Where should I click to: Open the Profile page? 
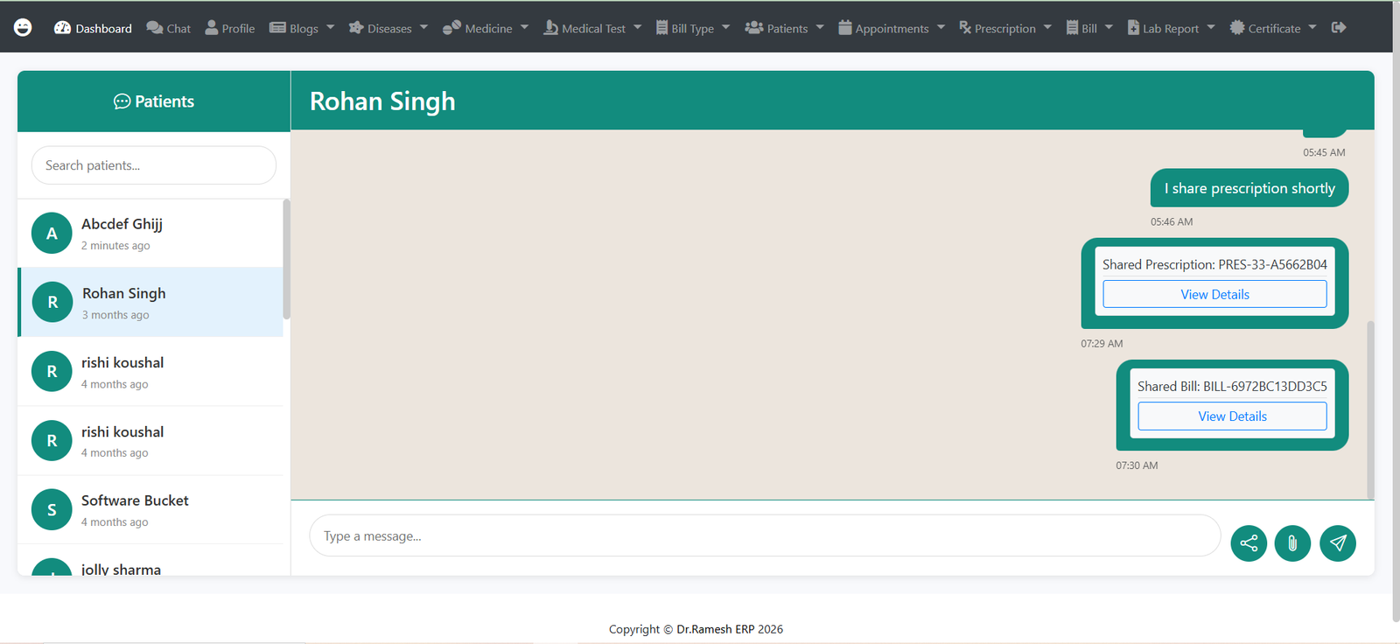coord(229,28)
